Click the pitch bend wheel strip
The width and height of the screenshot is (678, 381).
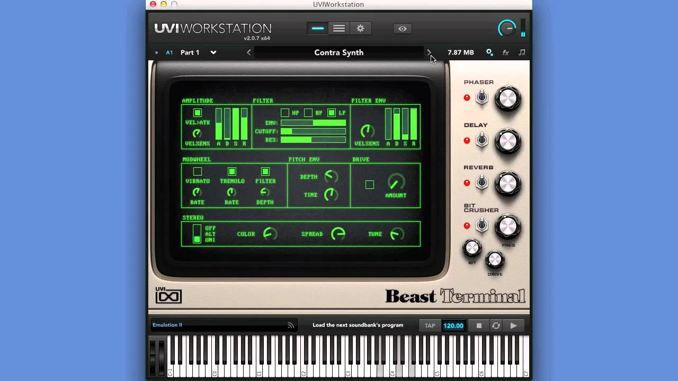coord(153,357)
